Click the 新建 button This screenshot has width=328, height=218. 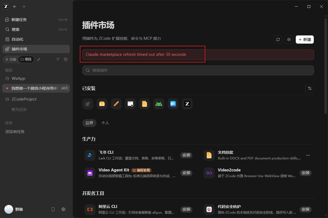[305, 40]
